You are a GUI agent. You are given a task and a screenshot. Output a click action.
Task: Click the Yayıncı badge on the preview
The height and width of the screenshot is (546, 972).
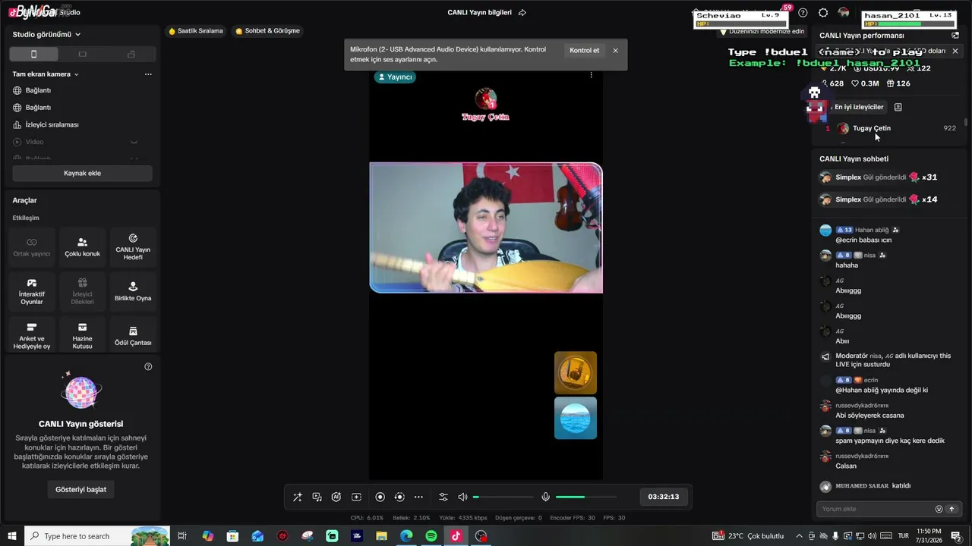click(395, 77)
